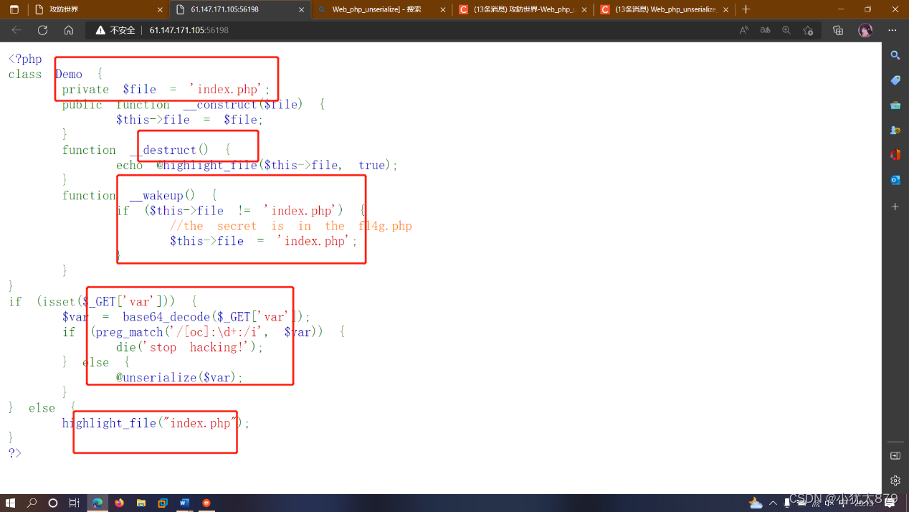Add an app to the sidebar with plus

895,207
